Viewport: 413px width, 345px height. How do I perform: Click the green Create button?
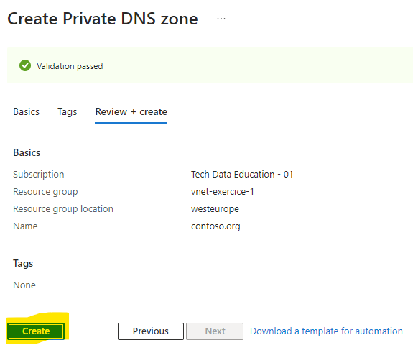(36, 331)
